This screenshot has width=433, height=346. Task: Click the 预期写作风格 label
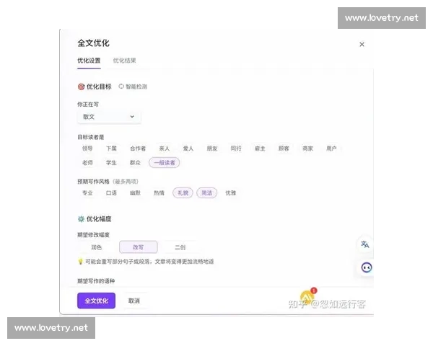point(93,182)
